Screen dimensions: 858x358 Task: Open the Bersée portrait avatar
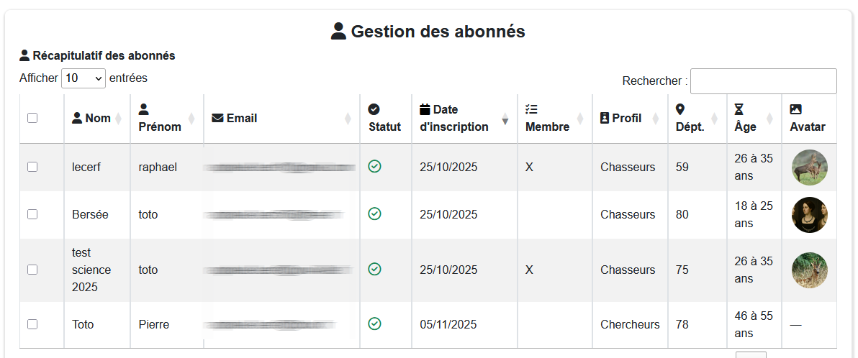click(x=809, y=214)
